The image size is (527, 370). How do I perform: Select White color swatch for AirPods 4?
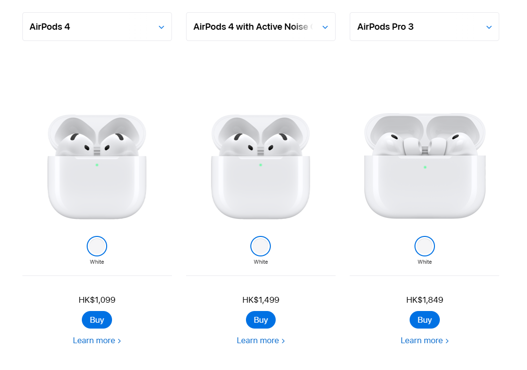pos(97,246)
